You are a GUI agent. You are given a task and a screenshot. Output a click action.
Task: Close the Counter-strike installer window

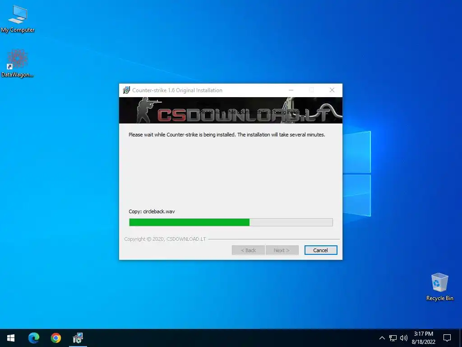coord(332,90)
